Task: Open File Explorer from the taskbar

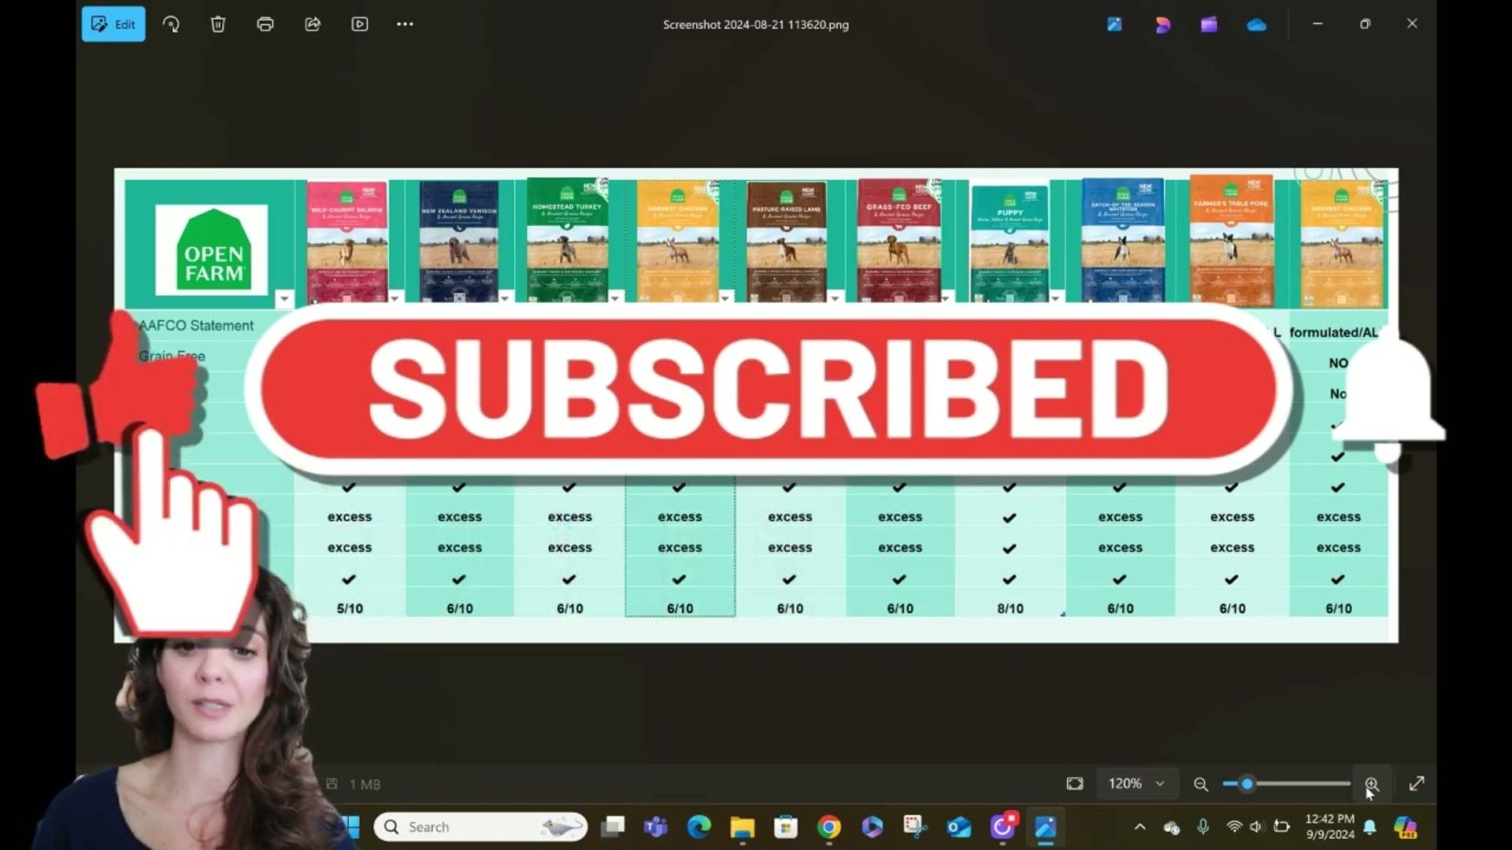Action: (742, 827)
